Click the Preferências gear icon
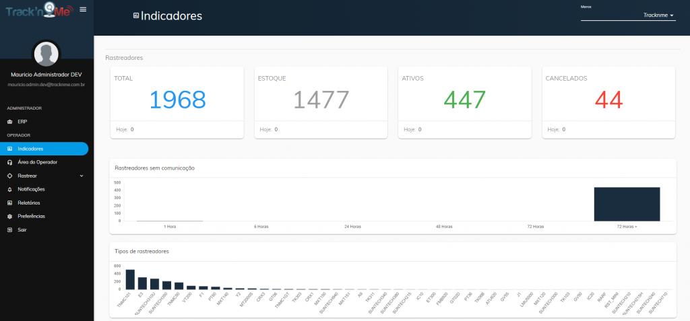 (9, 216)
